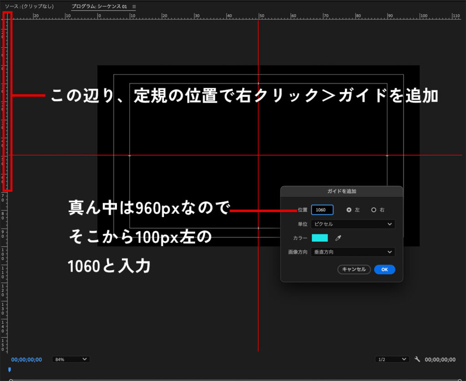Click the duration timecode at bottom right
Image resolution: width=466 pixels, height=381 pixels.
tap(440, 360)
